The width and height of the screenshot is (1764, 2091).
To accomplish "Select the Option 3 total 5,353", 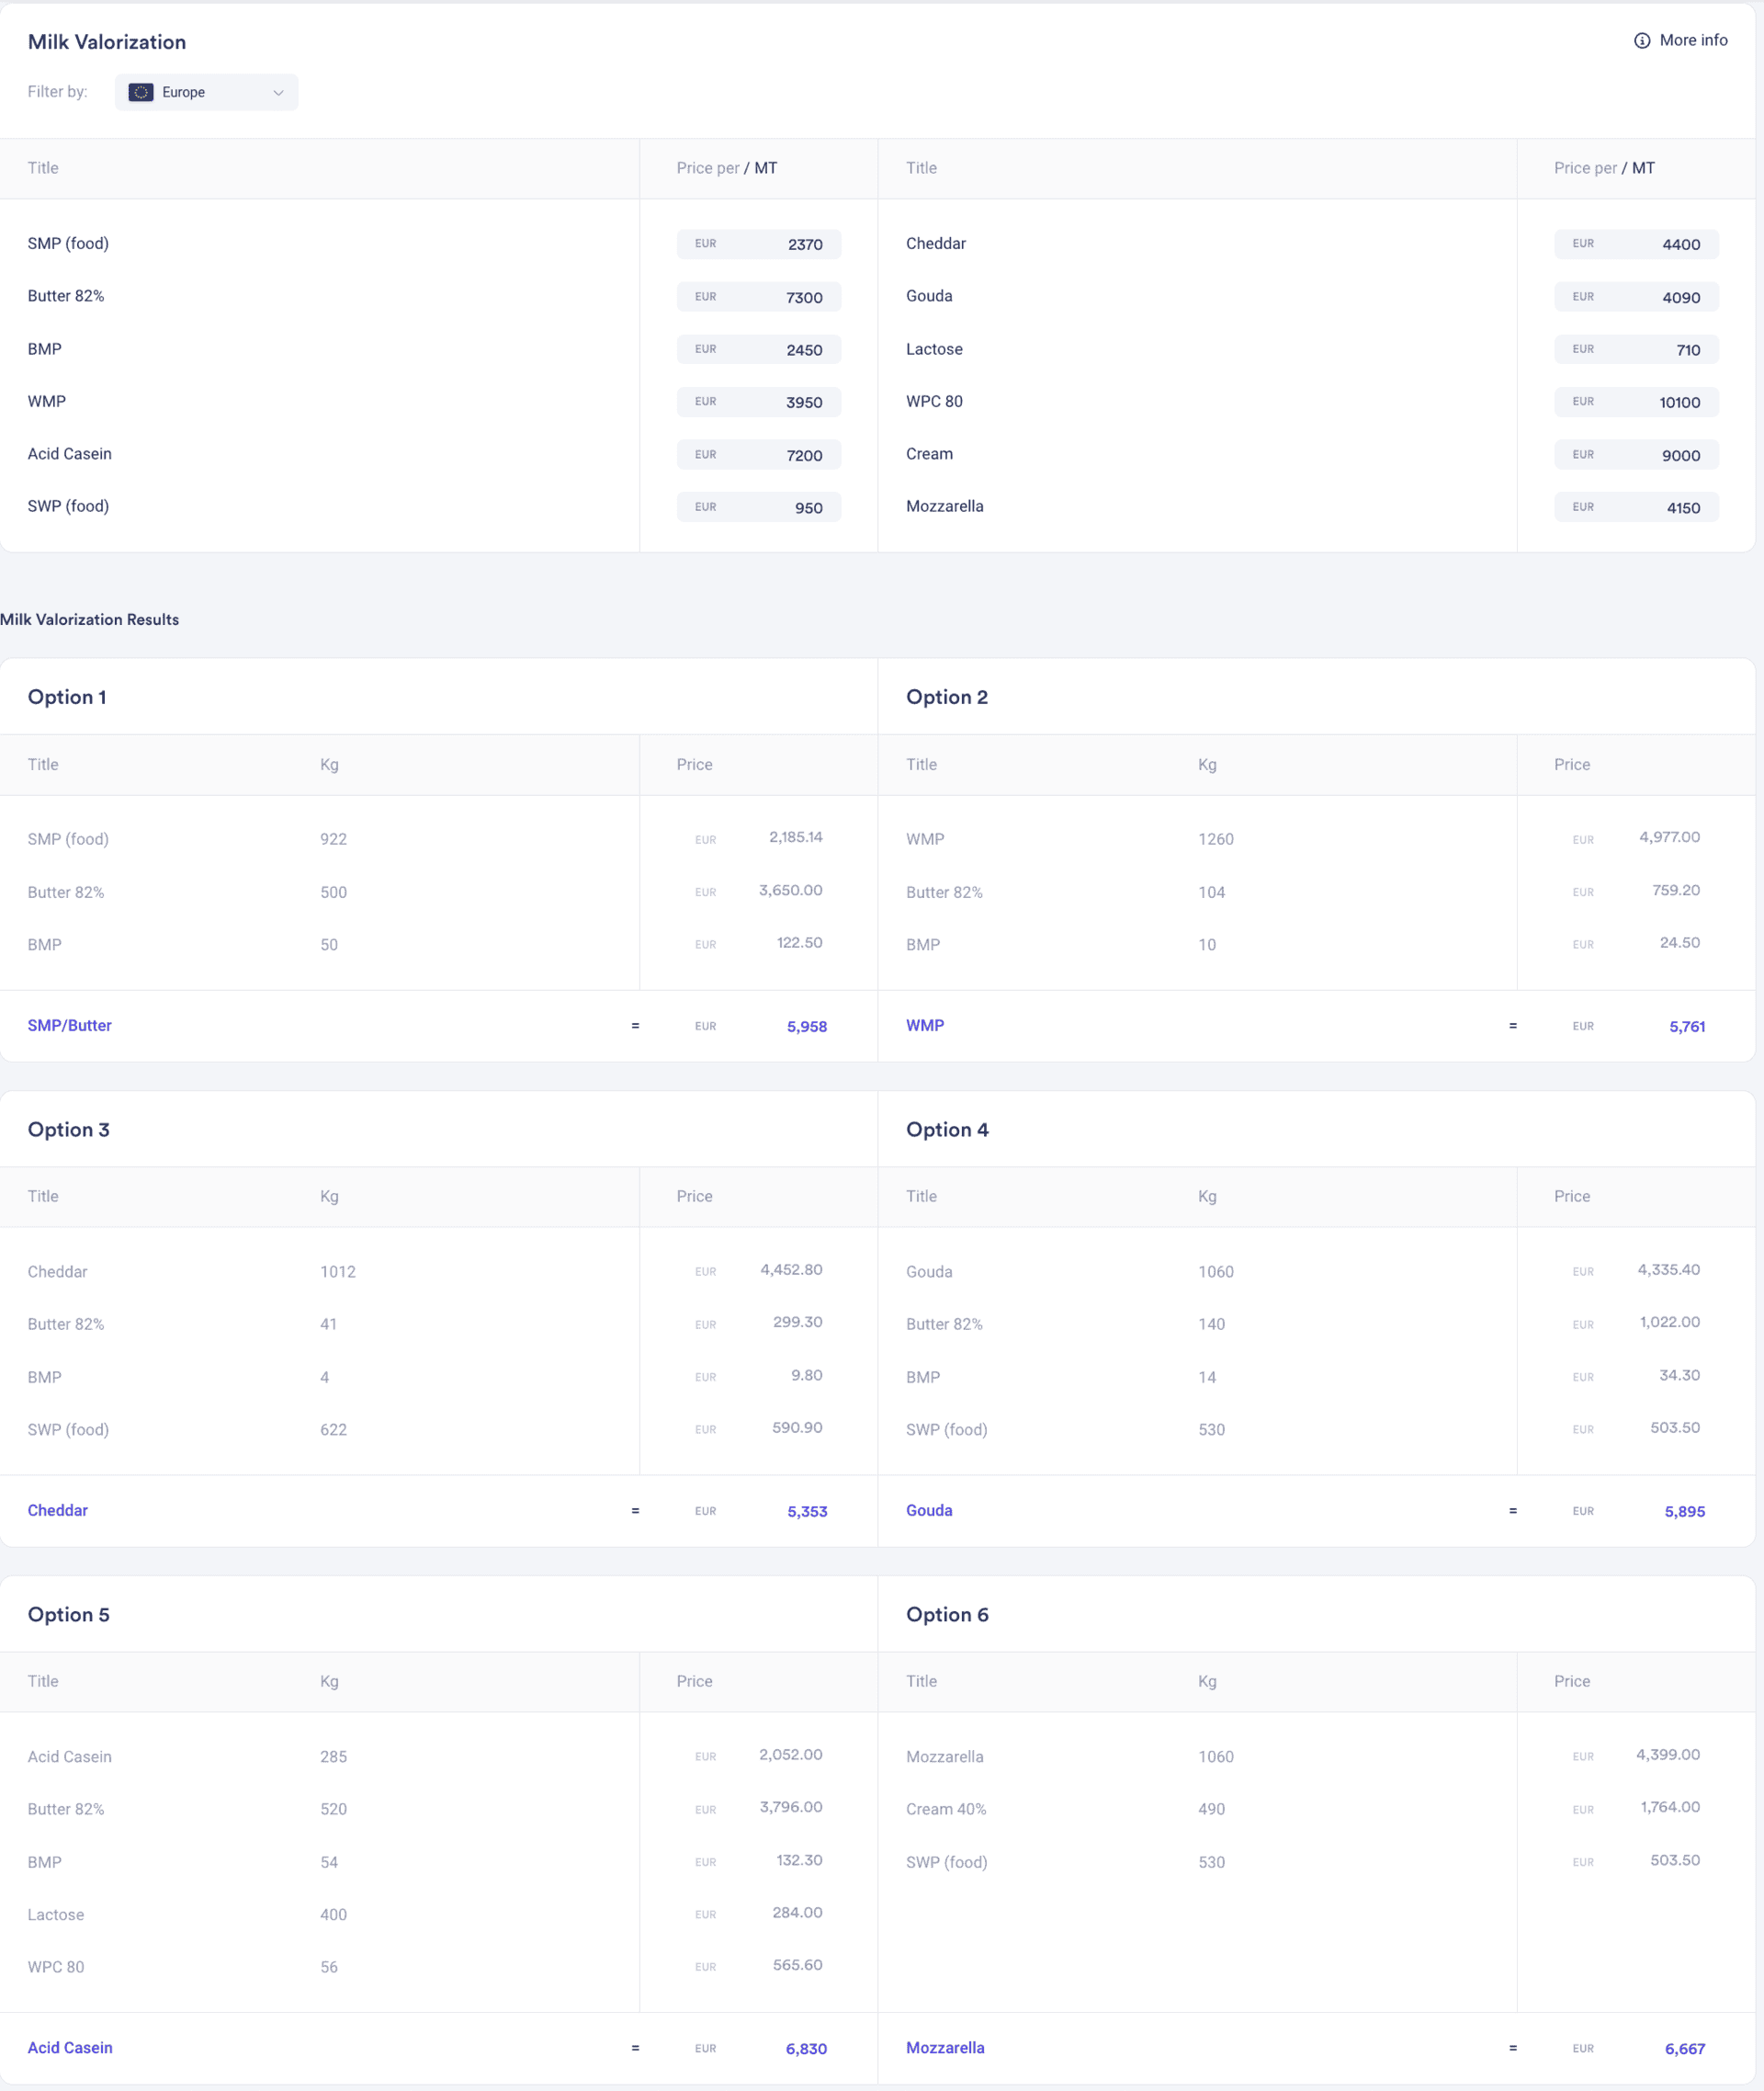I will tap(807, 1512).
